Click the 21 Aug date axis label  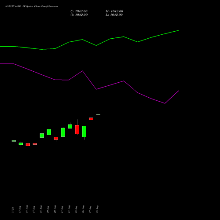tap(62, 209)
